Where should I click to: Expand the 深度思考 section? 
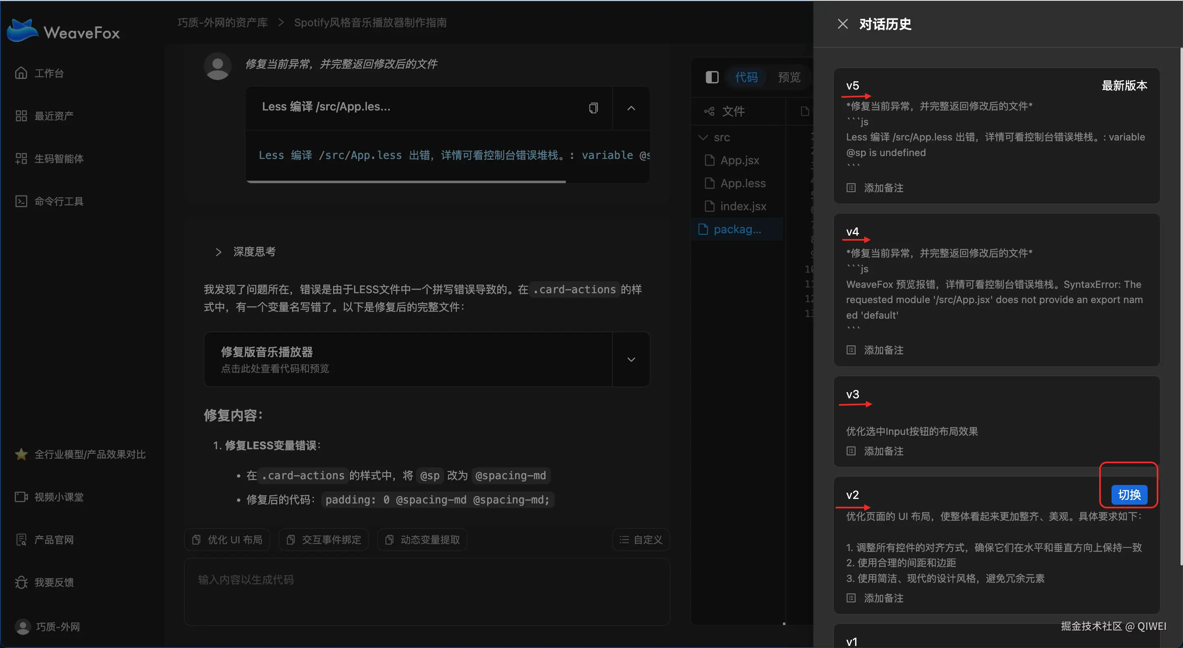(245, 252)
